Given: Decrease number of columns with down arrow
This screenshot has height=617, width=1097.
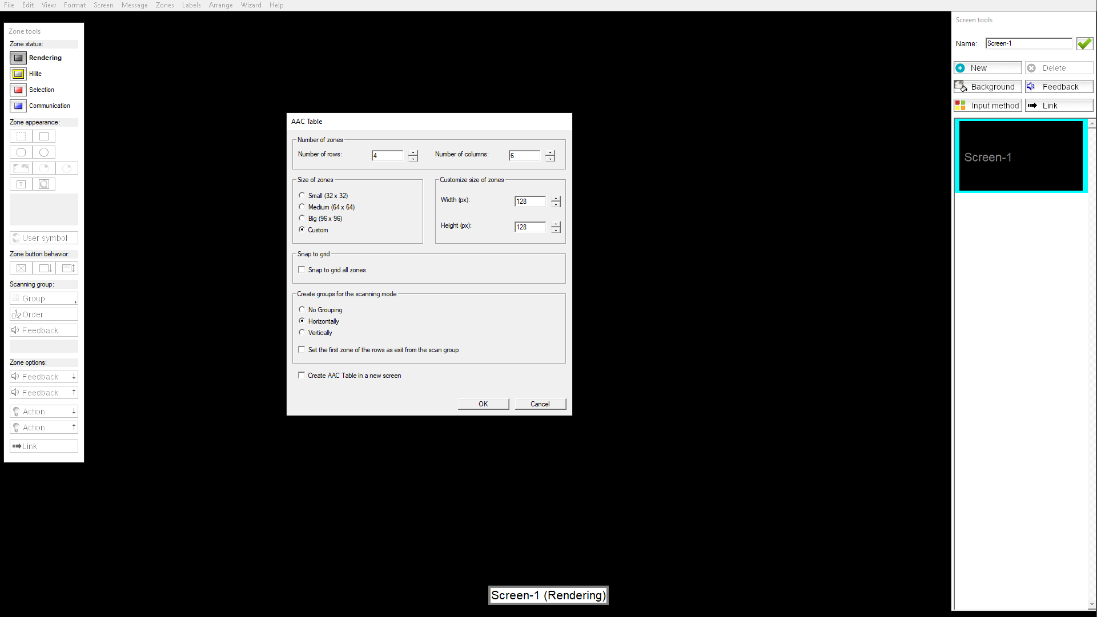Looking at the screenshot, I should pyautogui.click(x=550, y=159).
